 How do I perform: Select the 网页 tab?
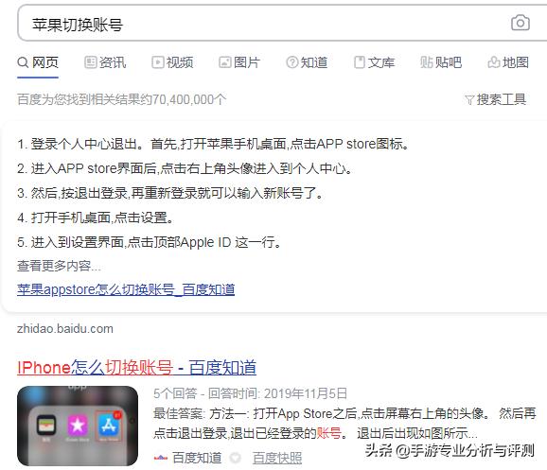coord(38,62)
